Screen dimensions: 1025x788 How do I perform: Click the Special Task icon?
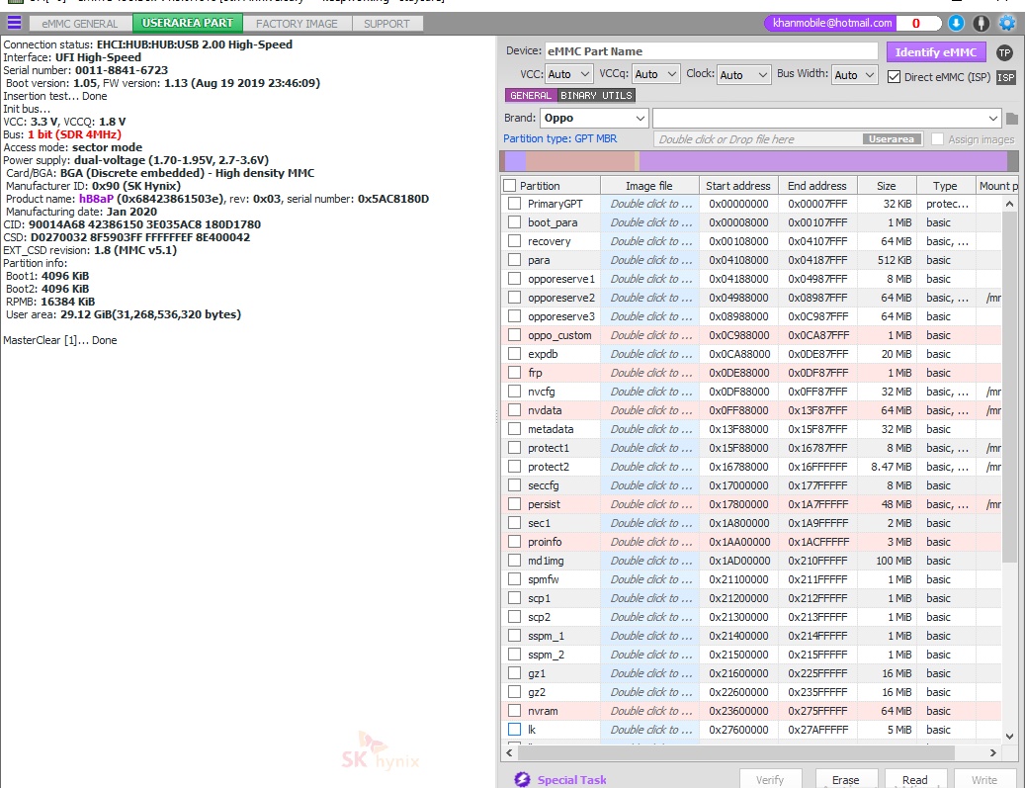522,779
